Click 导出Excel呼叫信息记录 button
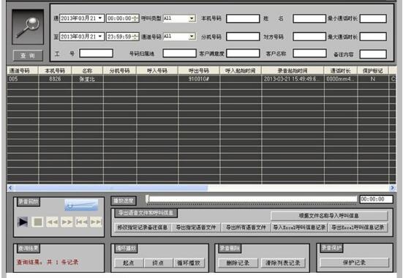 pyautogui.click(x=358, y=228)
